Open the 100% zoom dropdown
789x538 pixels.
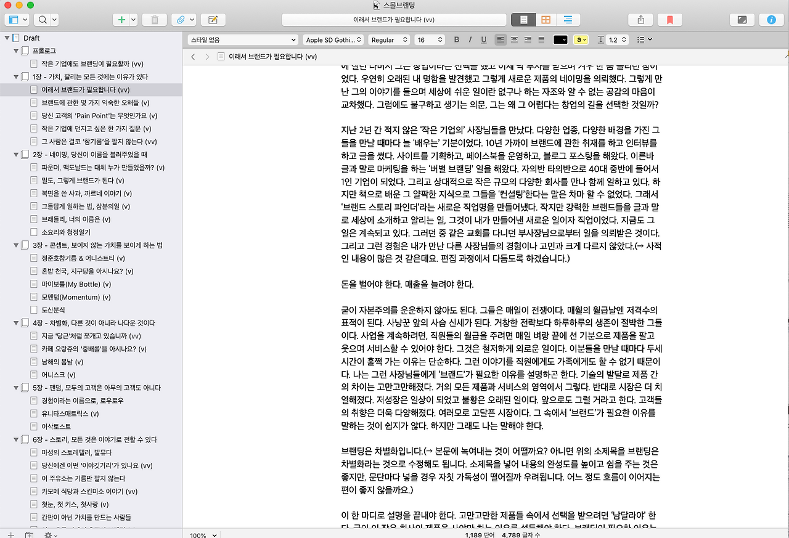point(202,535)
